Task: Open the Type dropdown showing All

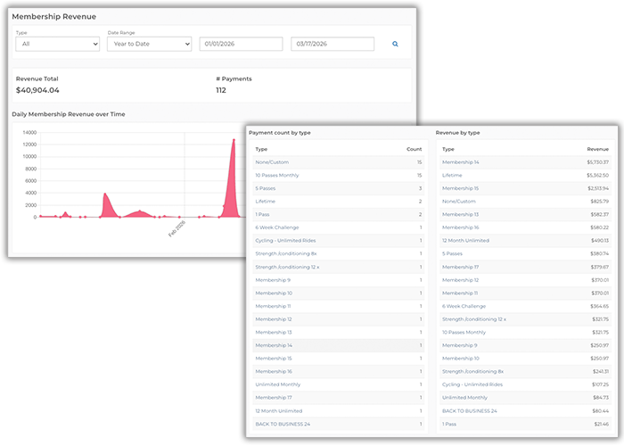Action: click(57, 44)
